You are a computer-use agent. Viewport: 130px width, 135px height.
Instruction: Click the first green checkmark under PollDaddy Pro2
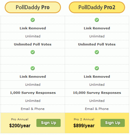pyautogui.click(x=97, y=20)
